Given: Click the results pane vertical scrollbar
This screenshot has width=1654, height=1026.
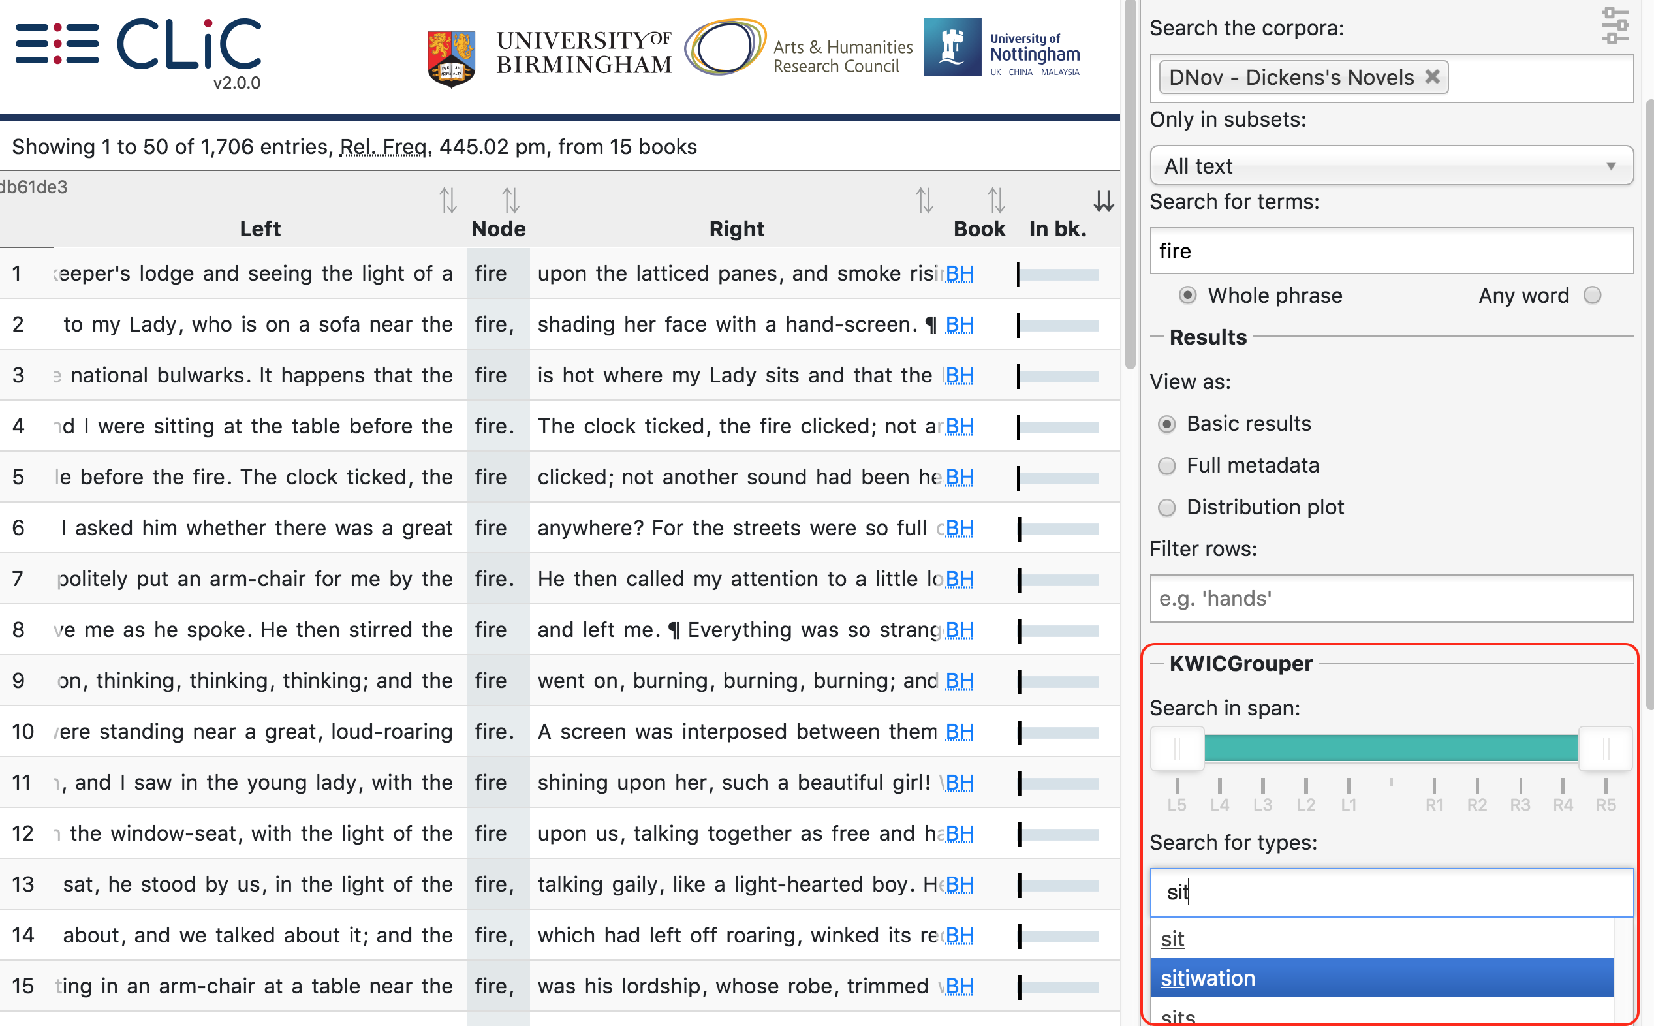Looking at the screenshot, I should click(1131, 183).
